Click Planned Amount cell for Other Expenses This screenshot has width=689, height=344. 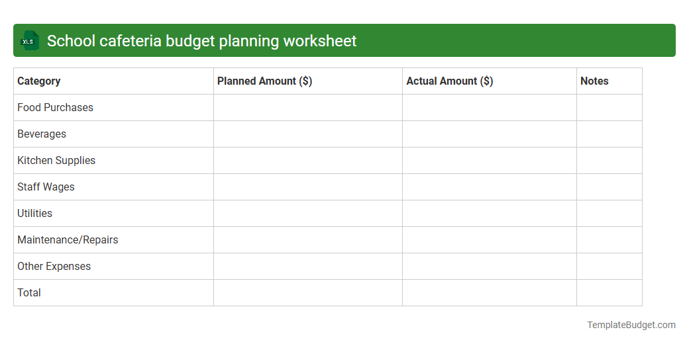point(308,267)
